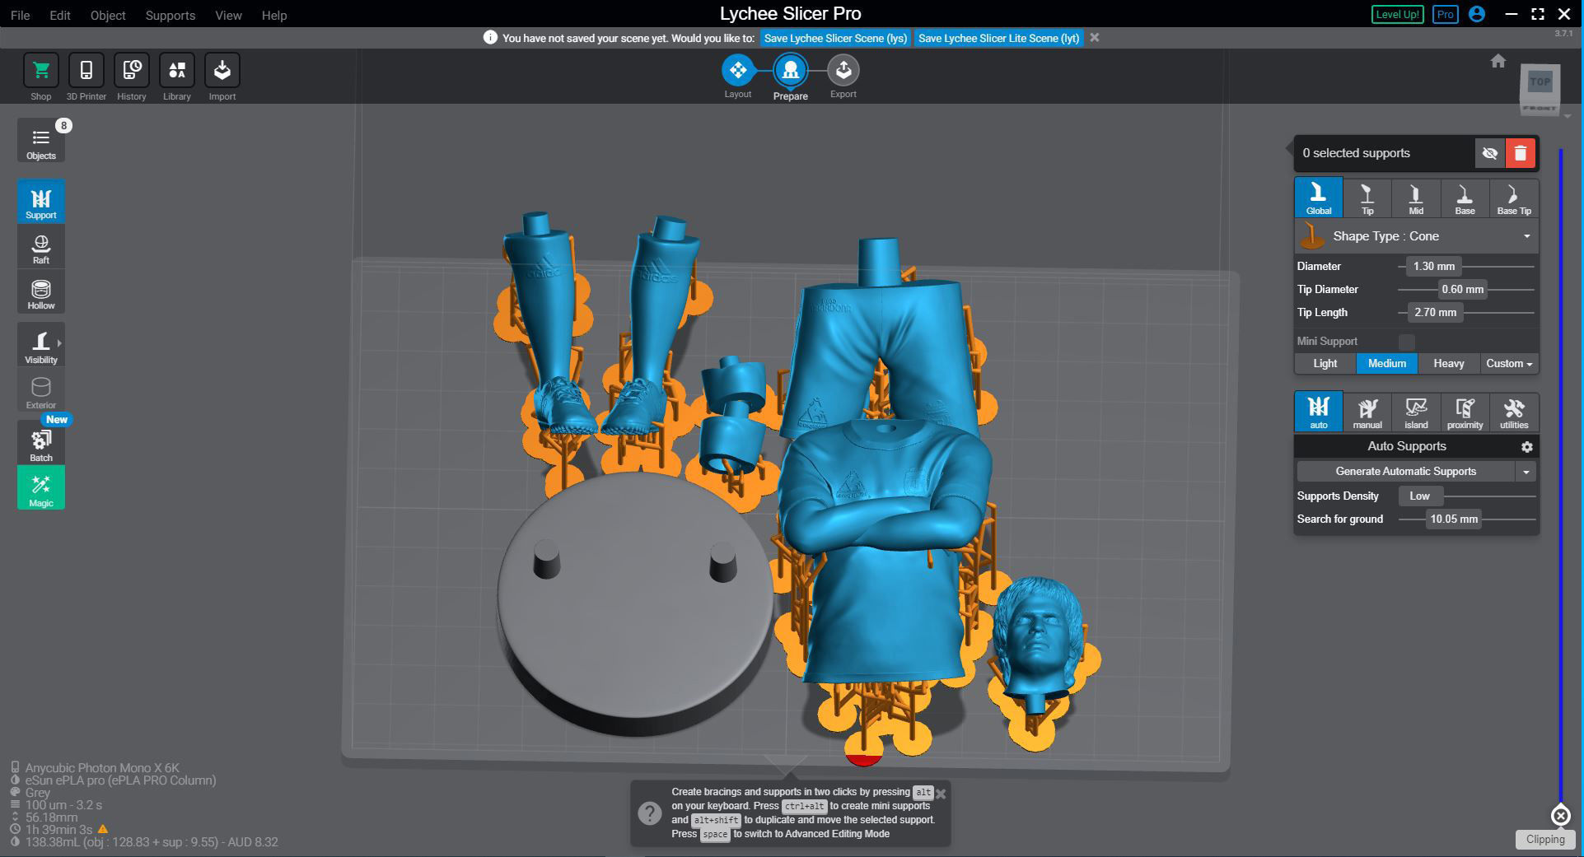Go to the Export stage
Image resolution: width=1584 pixels, height=857 pixels.
(843, 71)
